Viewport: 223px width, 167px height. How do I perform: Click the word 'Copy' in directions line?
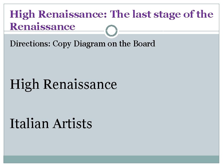pos(62,44)
